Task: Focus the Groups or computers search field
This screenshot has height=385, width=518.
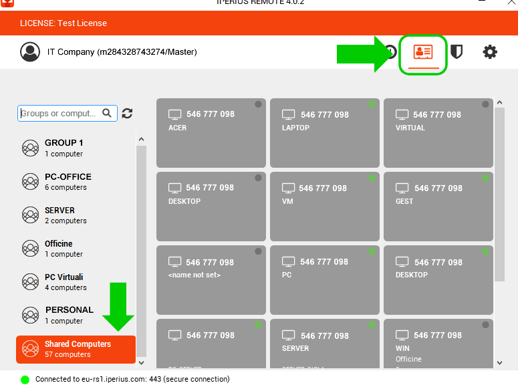Action: tap(68, 114)
